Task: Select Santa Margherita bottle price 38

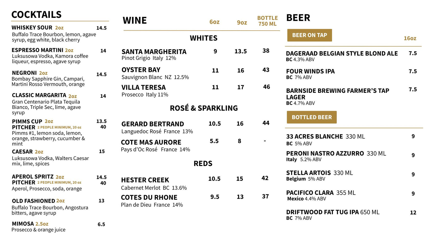Action: click(x=266, y=51)
